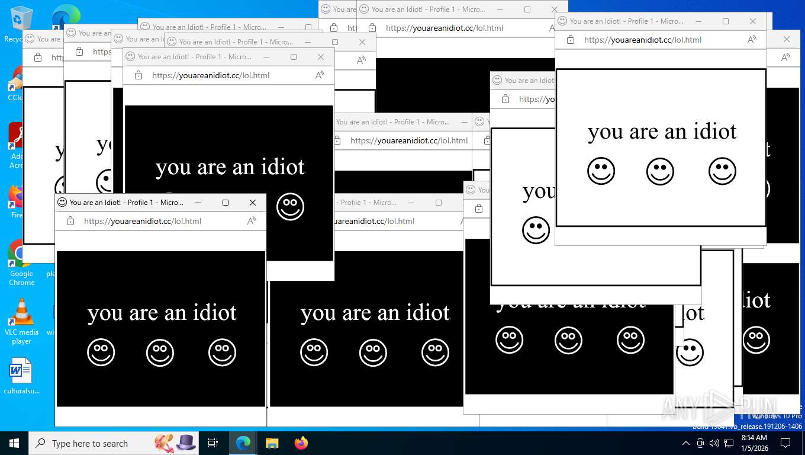Open File Explorer from the taskbar
Screen dimensions: 805x455
pyautogui.click(x=272, y=443)
